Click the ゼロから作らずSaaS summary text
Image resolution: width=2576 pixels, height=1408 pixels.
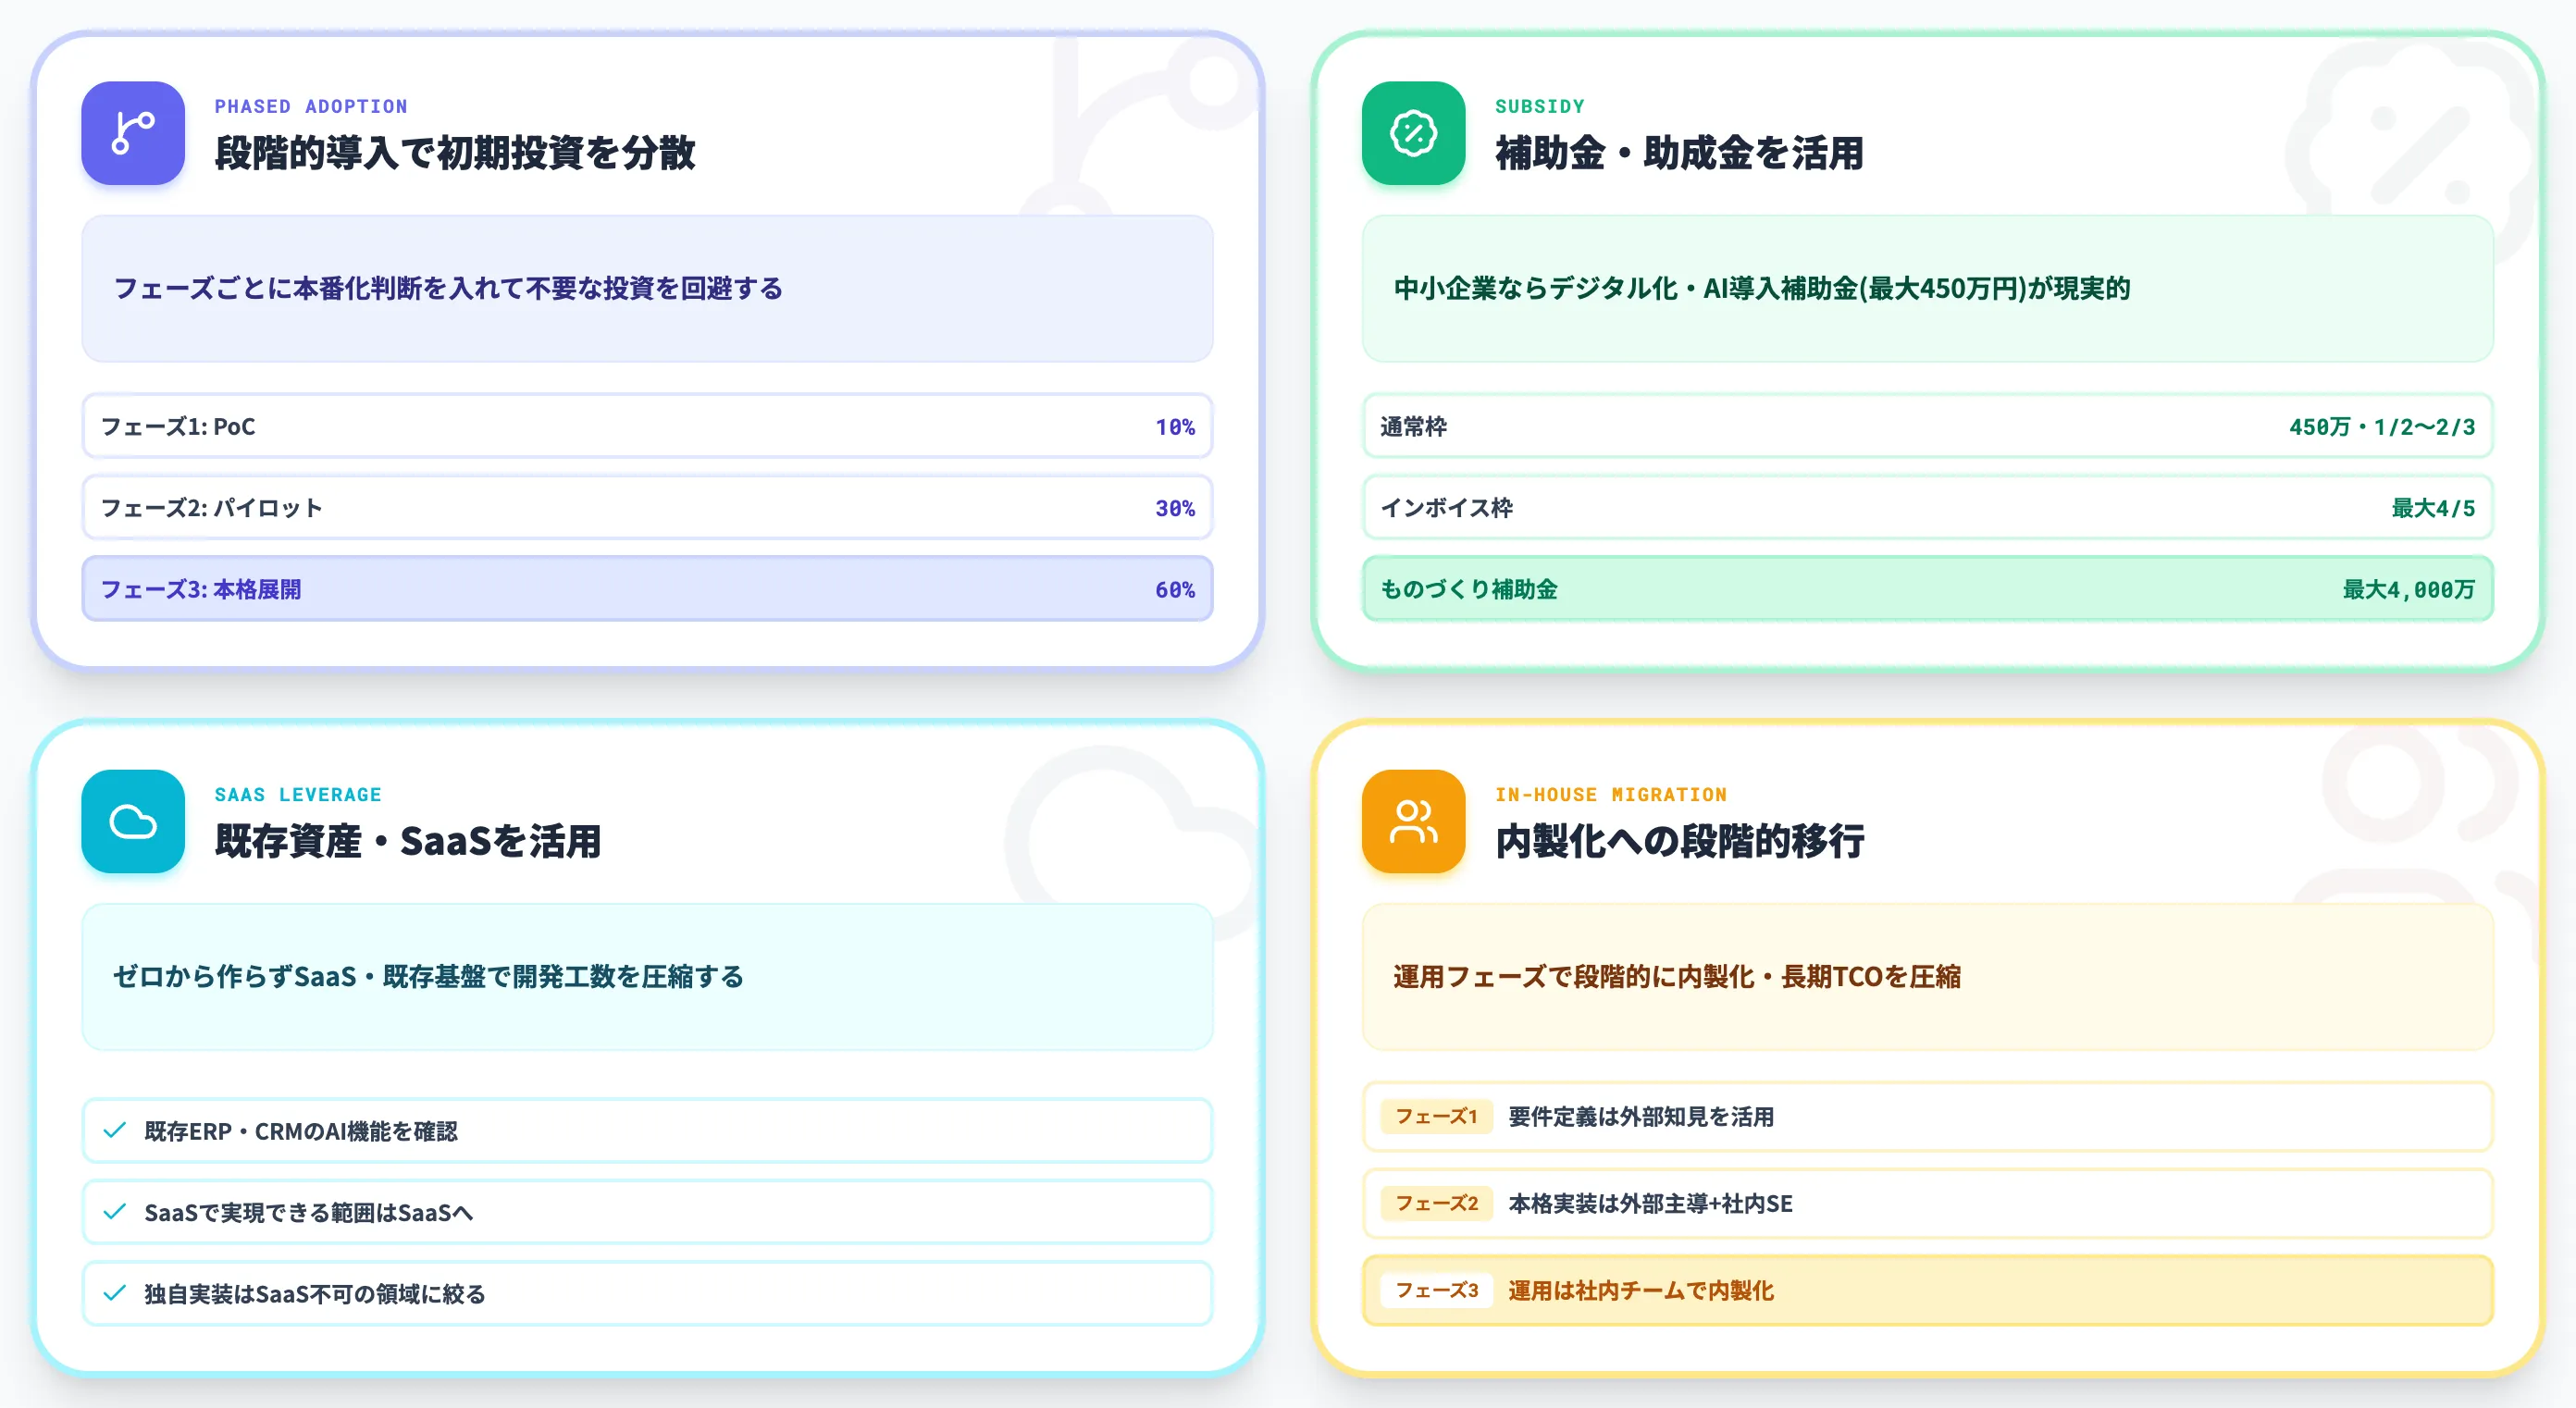pyautogui.click(x=429, y=976)
